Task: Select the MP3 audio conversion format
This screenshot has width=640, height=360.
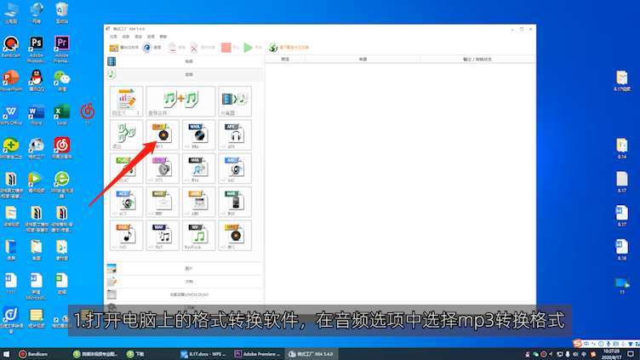Action: pos(162,134)
